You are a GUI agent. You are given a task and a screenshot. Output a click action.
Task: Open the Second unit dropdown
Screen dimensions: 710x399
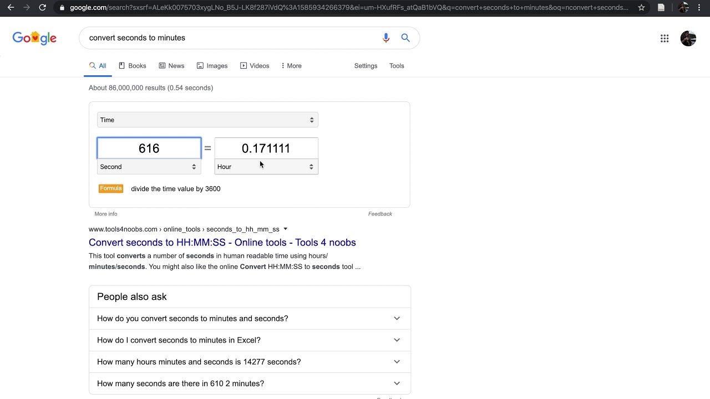(x=149, y=167)
